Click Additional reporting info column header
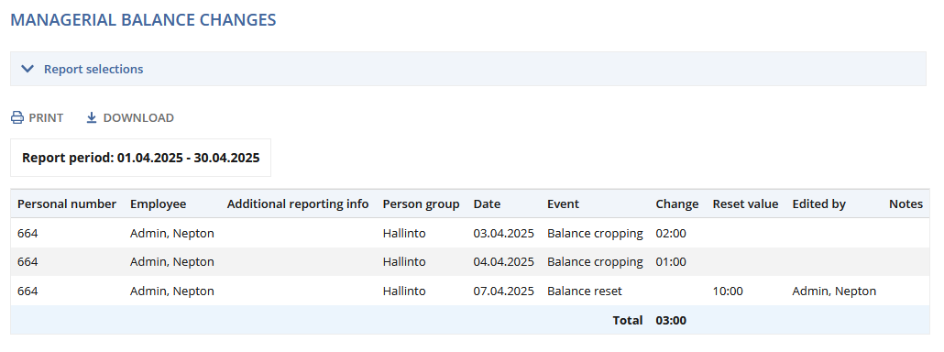Viewport: 944px width, 352px height. pyautogui.click(x=298, y=204)
